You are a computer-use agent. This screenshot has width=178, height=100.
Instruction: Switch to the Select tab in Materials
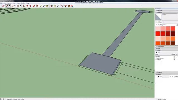tap(157, 22)
